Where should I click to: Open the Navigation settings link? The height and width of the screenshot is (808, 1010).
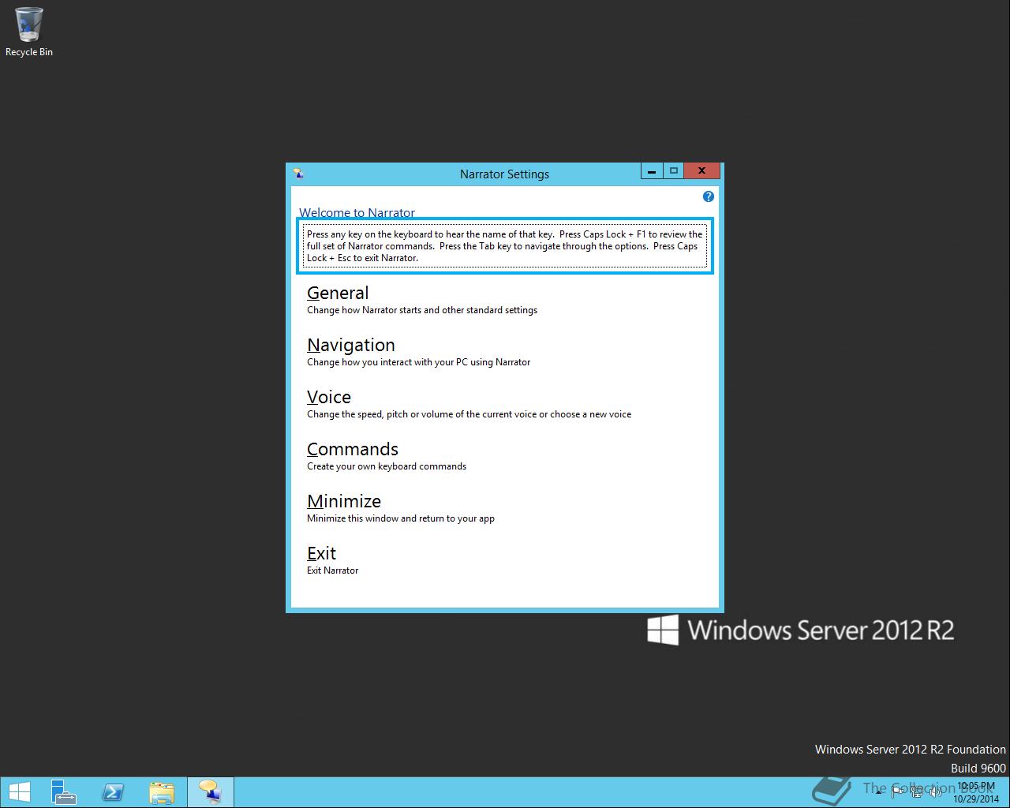(351, 345)
